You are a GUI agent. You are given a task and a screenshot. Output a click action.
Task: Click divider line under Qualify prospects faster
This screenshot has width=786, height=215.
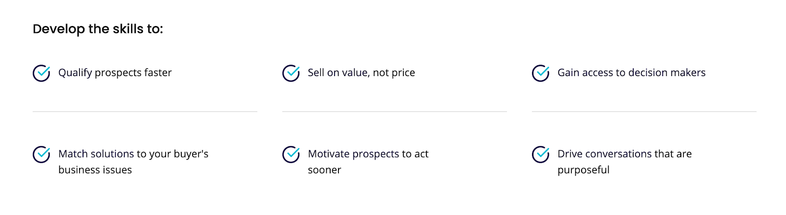pos(145,111)
